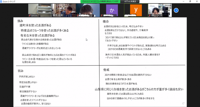This screenshot has height=107, width=200.
Task: Select 横山 ひとみ video thumbnail
Action: [x=160, y=10]
